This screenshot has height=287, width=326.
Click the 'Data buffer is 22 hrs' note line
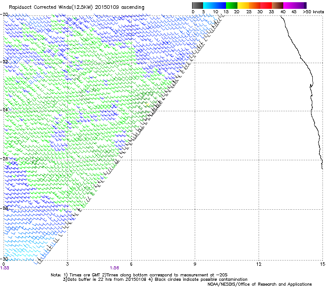tap(155, 279)
